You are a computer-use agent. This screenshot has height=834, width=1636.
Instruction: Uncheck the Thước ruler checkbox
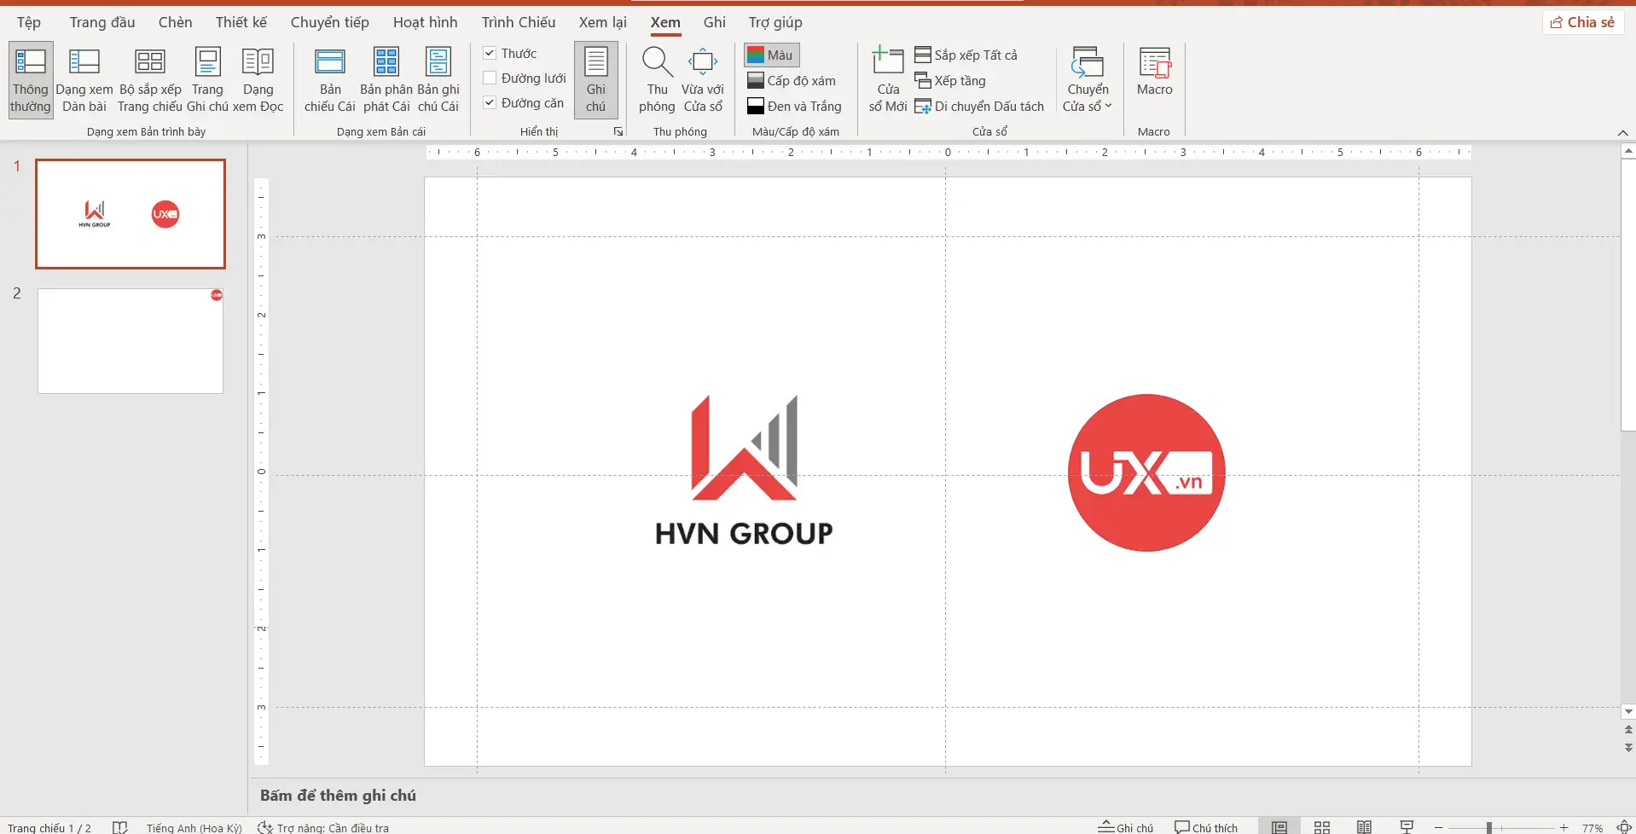[490, 54]
